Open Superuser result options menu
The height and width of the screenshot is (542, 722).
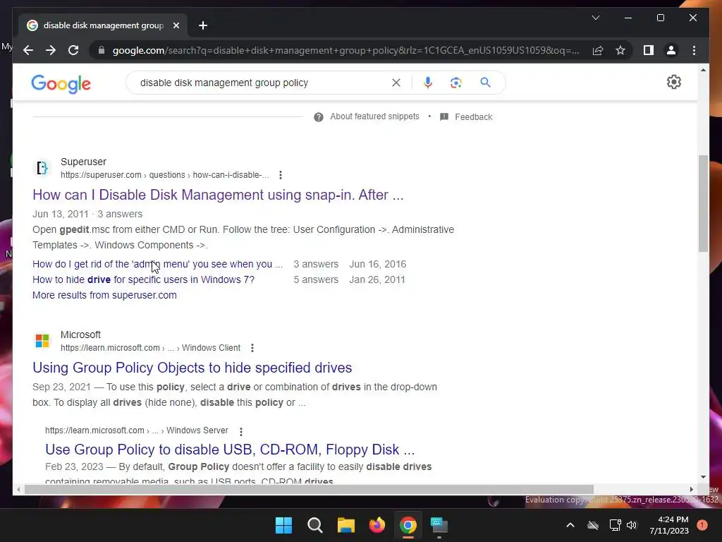[281, 175]
